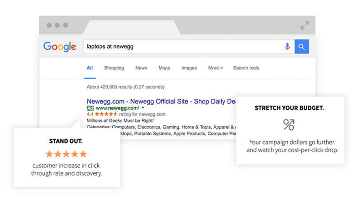Click the Google logo
This screenshot has width=362, height=201.
[x=60, y=47]
